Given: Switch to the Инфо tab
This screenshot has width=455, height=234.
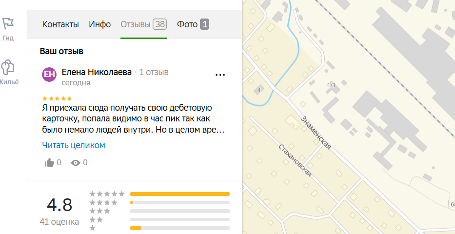Looking at the screenshot, I should pos(100,24).
